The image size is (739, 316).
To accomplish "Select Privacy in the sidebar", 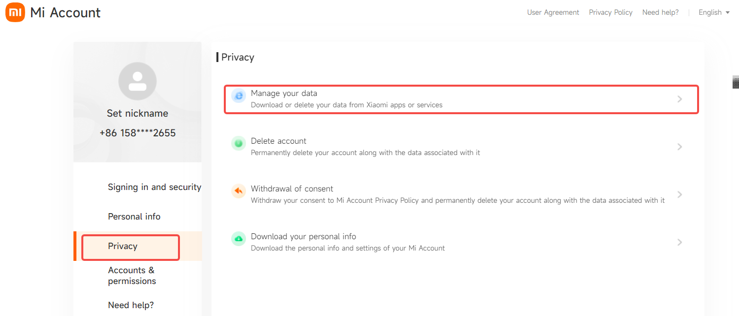I will [x=123, y=246].
